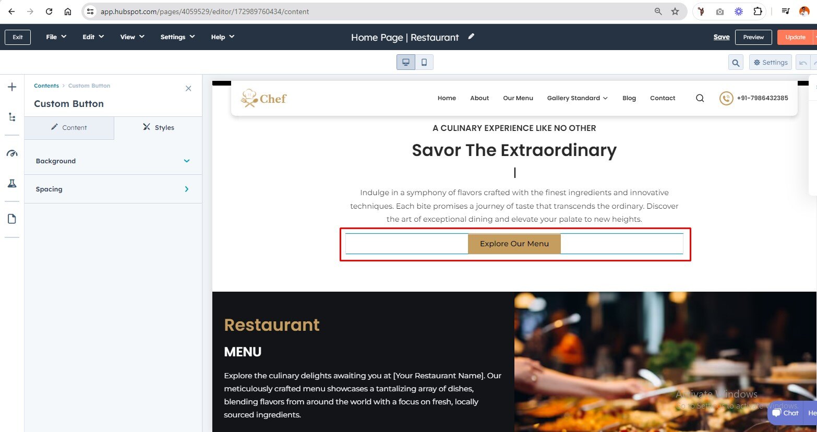The image size is (817, 432).
Task: Click the website header search icon
Action: point(700,98)
